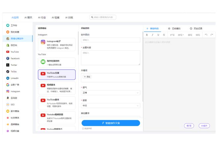Toggle strikethrough formatting in the editor
218x146 pixels.
click(164, 35)
